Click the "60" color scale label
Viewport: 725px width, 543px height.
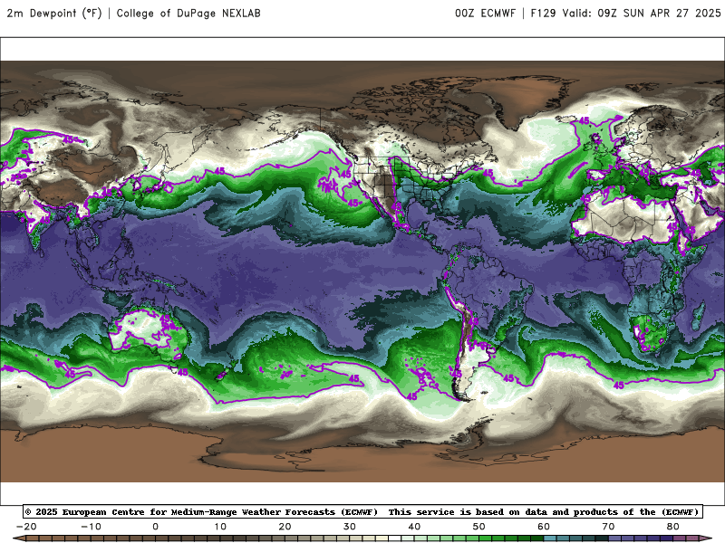click(x=544, y=527)
